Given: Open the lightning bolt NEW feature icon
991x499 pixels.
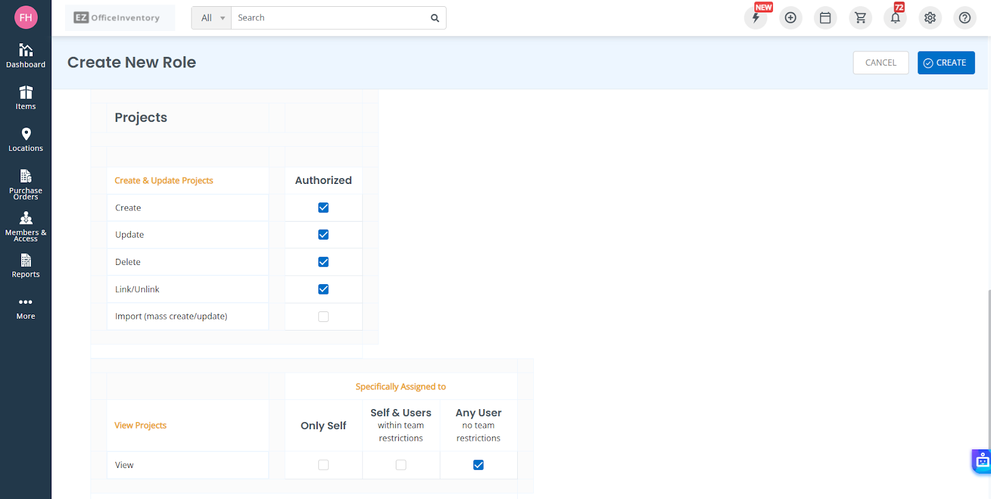Looking at the screenshot, I should pyautogui.click(x=756, y=18).
